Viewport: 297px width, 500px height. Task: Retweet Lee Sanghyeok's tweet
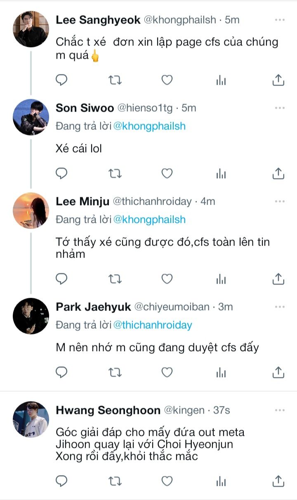click(x=115, y=80)
